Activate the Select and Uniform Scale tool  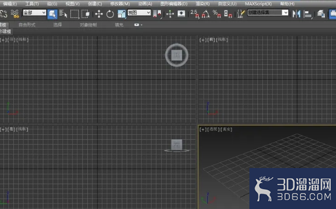(x=121, y=14)
